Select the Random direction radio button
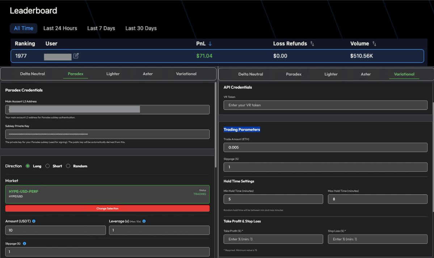 coord(68,166)
